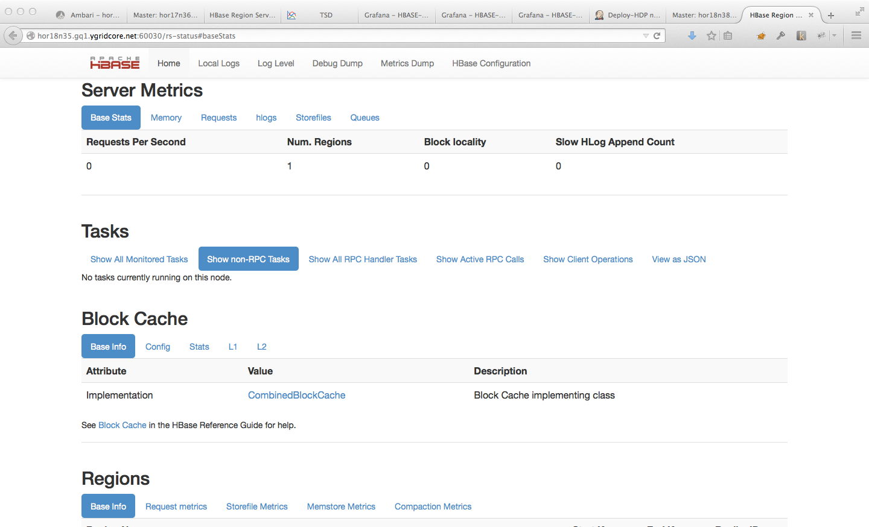
Task: Switch to the Compaction Metrics tab
Action: [x=433, y=506]
